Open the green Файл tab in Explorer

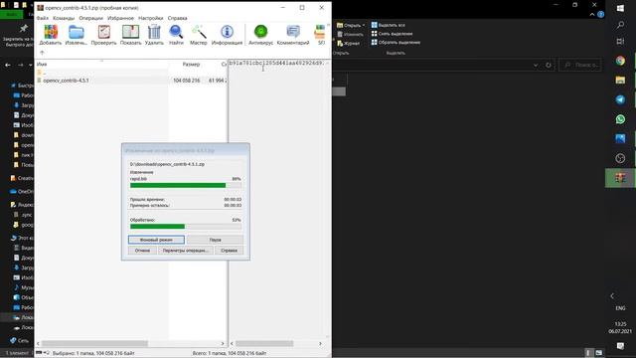12,14
